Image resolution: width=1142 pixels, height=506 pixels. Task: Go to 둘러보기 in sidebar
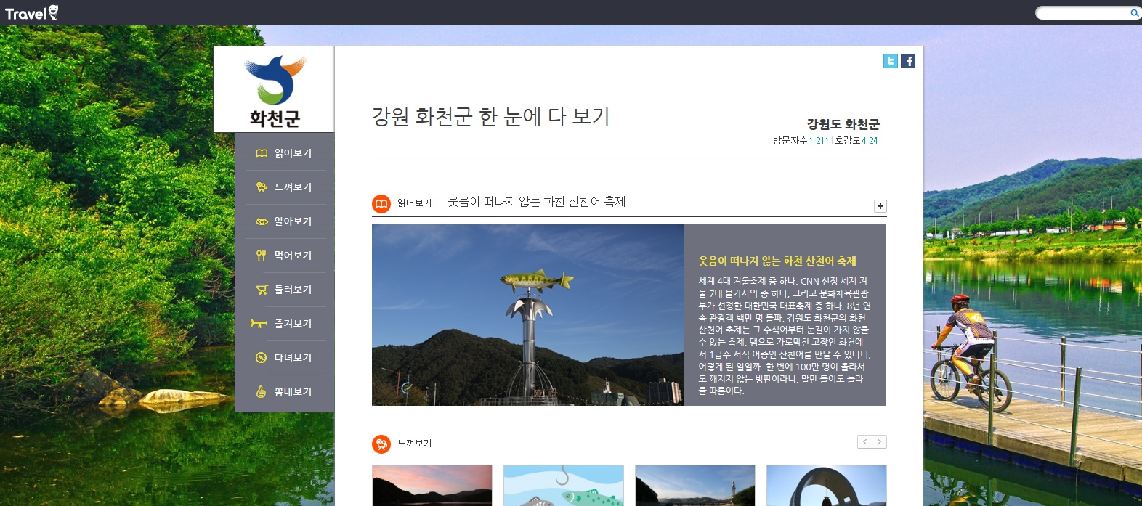284,290
